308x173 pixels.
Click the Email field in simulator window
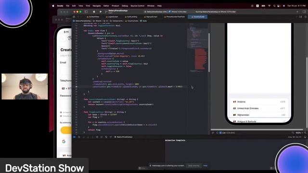click(x=66, y=70)
